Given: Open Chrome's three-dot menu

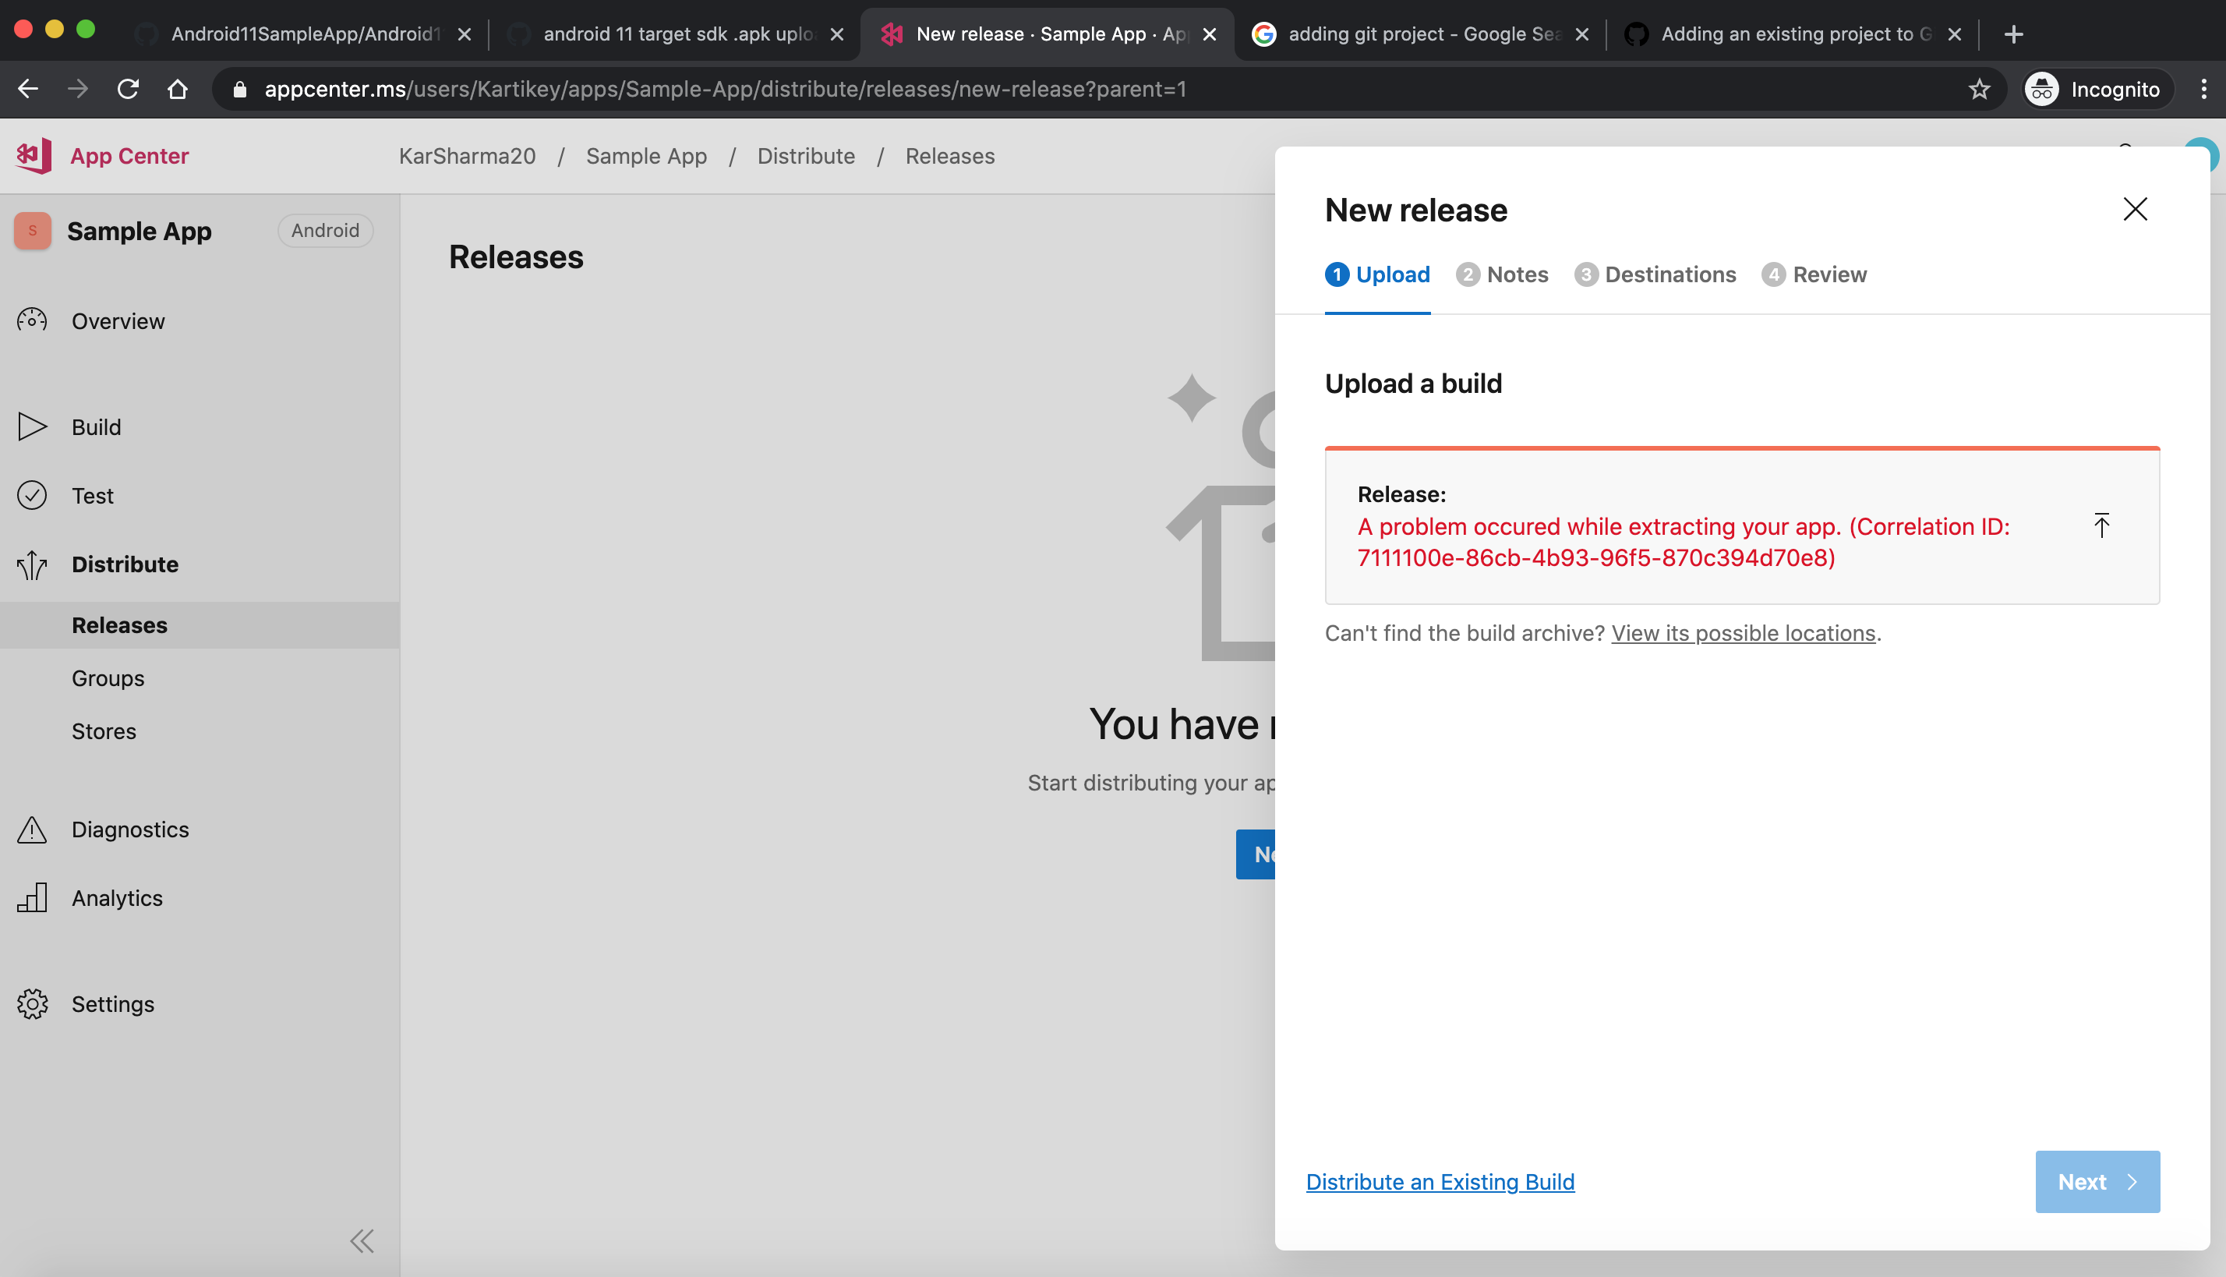Looking at the screenshot, I should click(2206, 89).
